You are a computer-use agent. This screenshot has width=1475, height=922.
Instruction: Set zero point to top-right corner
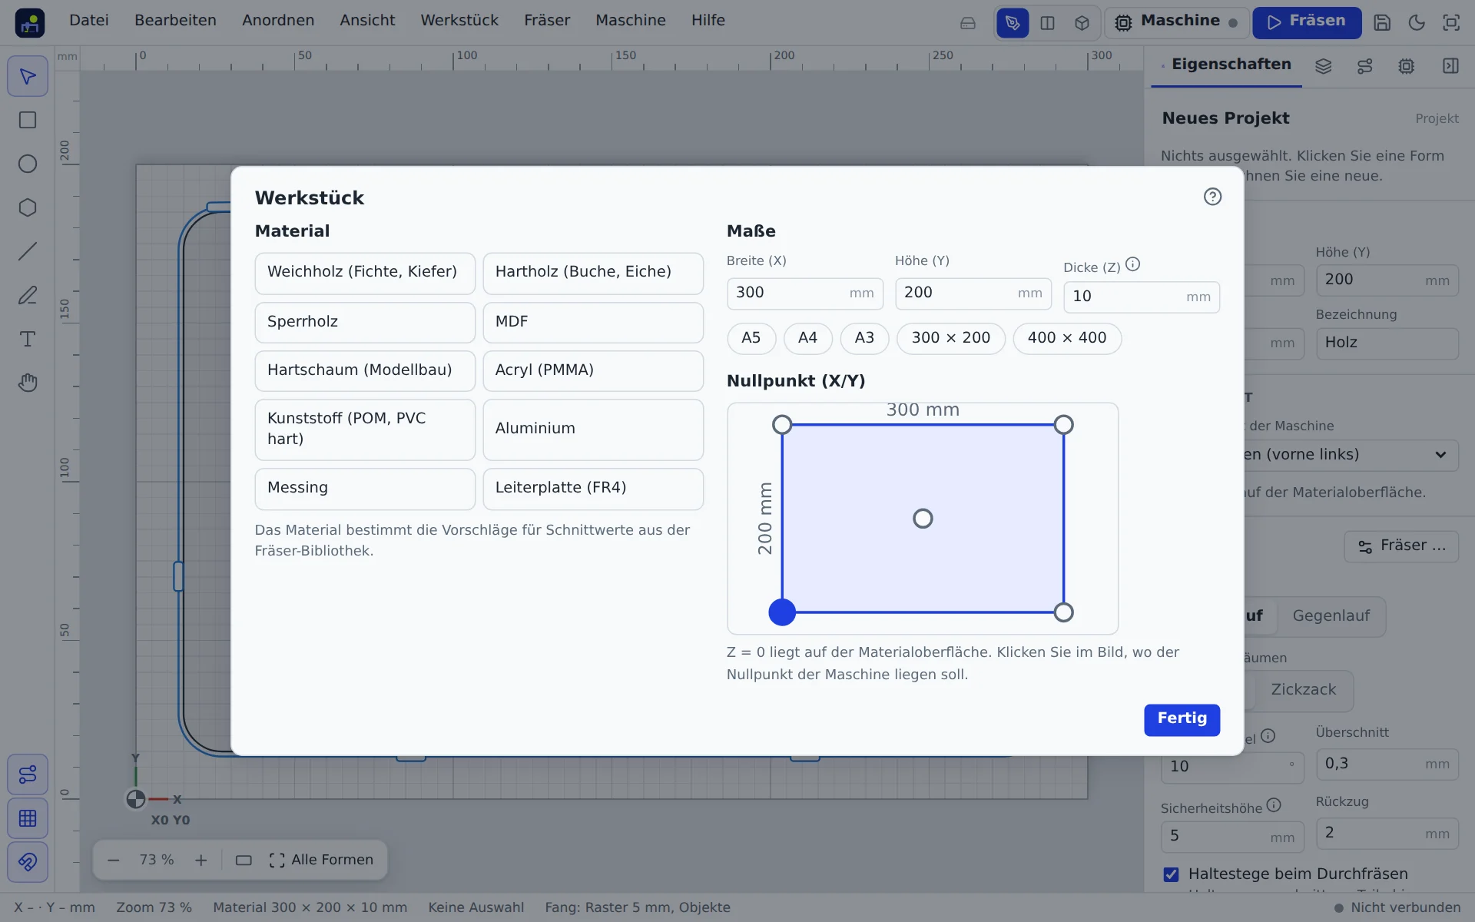coord(1063,425)
